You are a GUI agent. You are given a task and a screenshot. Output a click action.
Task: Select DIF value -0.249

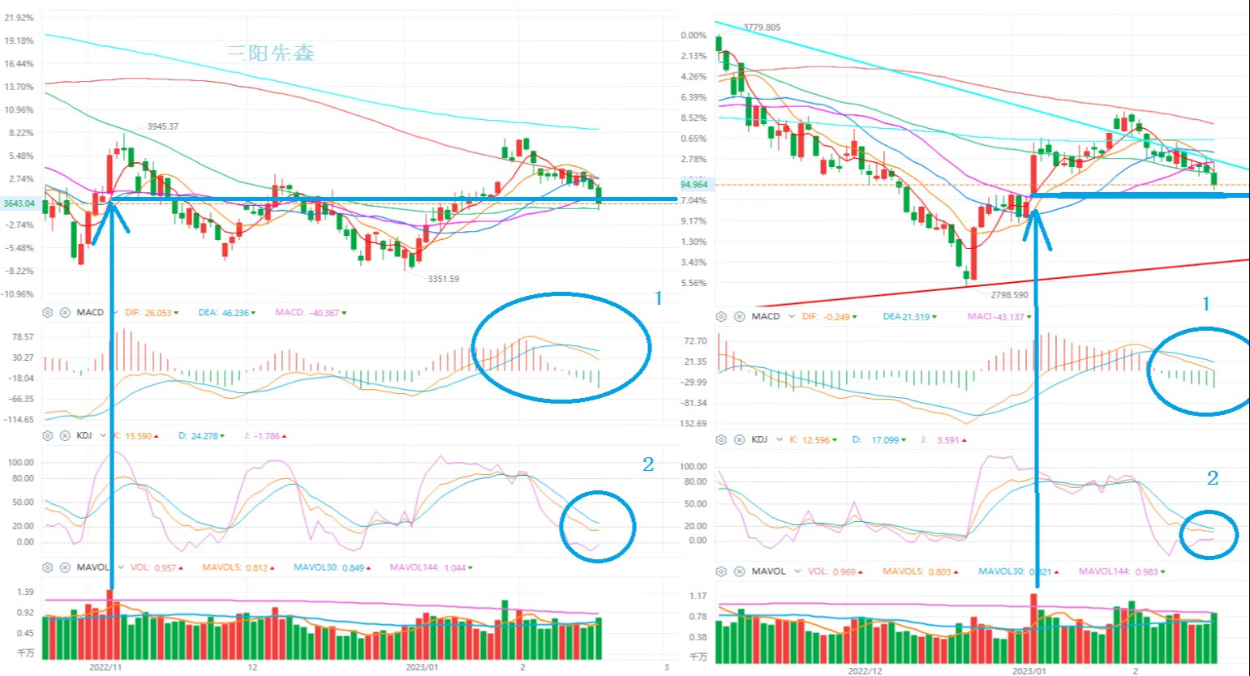coord(836,316)
